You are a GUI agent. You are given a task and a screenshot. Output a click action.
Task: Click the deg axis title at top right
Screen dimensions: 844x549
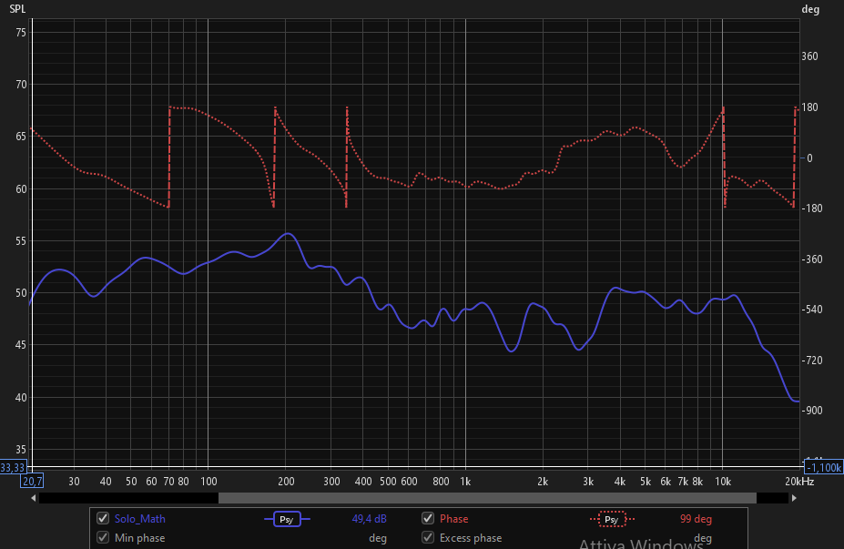[x=810, y=9]
